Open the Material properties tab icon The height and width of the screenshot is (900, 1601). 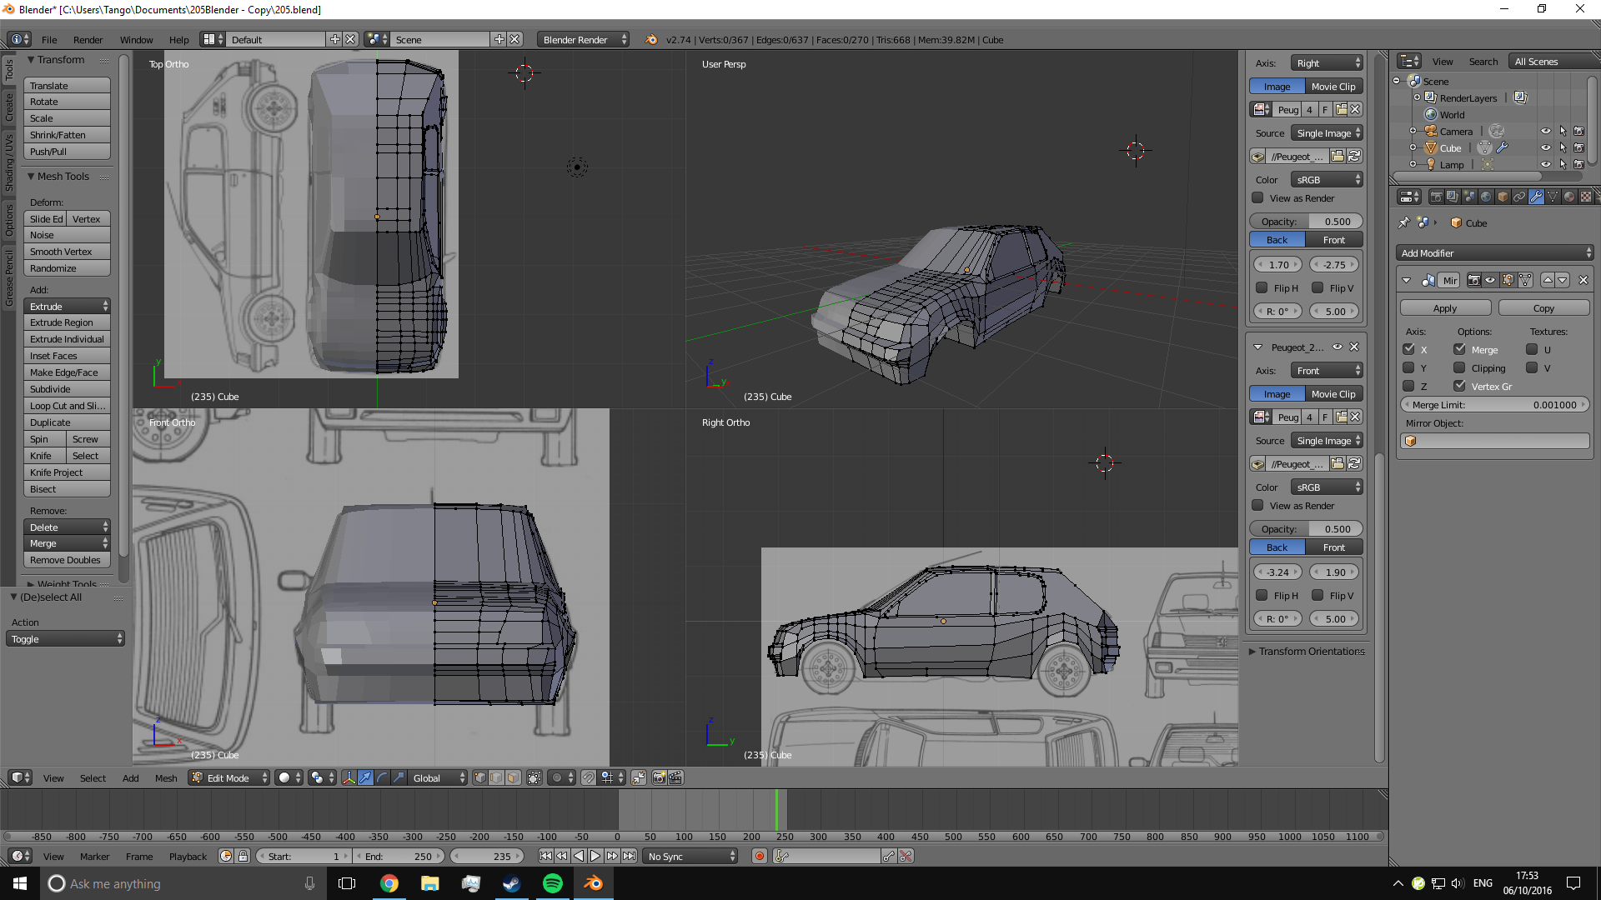coord(1569,197)
